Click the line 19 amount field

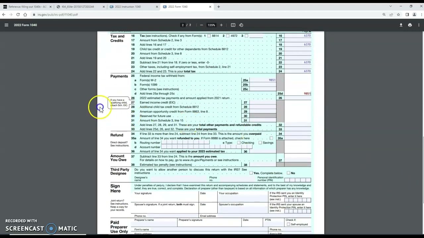click(x=298, y=49)
